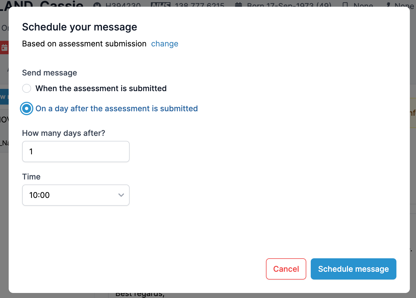Screen dimensions: 416x298
Task: Select 'When the assessment is submitted' radio button
Action: point(27,88)
